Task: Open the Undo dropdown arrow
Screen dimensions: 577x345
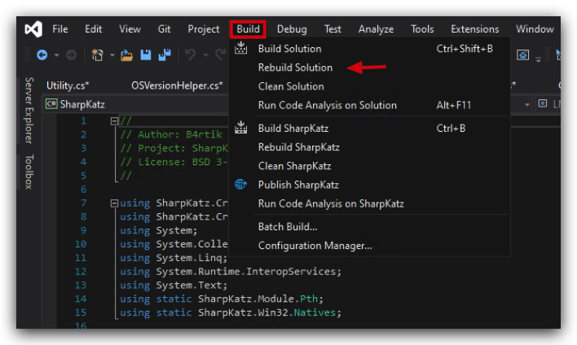Action: pos(205,55)
